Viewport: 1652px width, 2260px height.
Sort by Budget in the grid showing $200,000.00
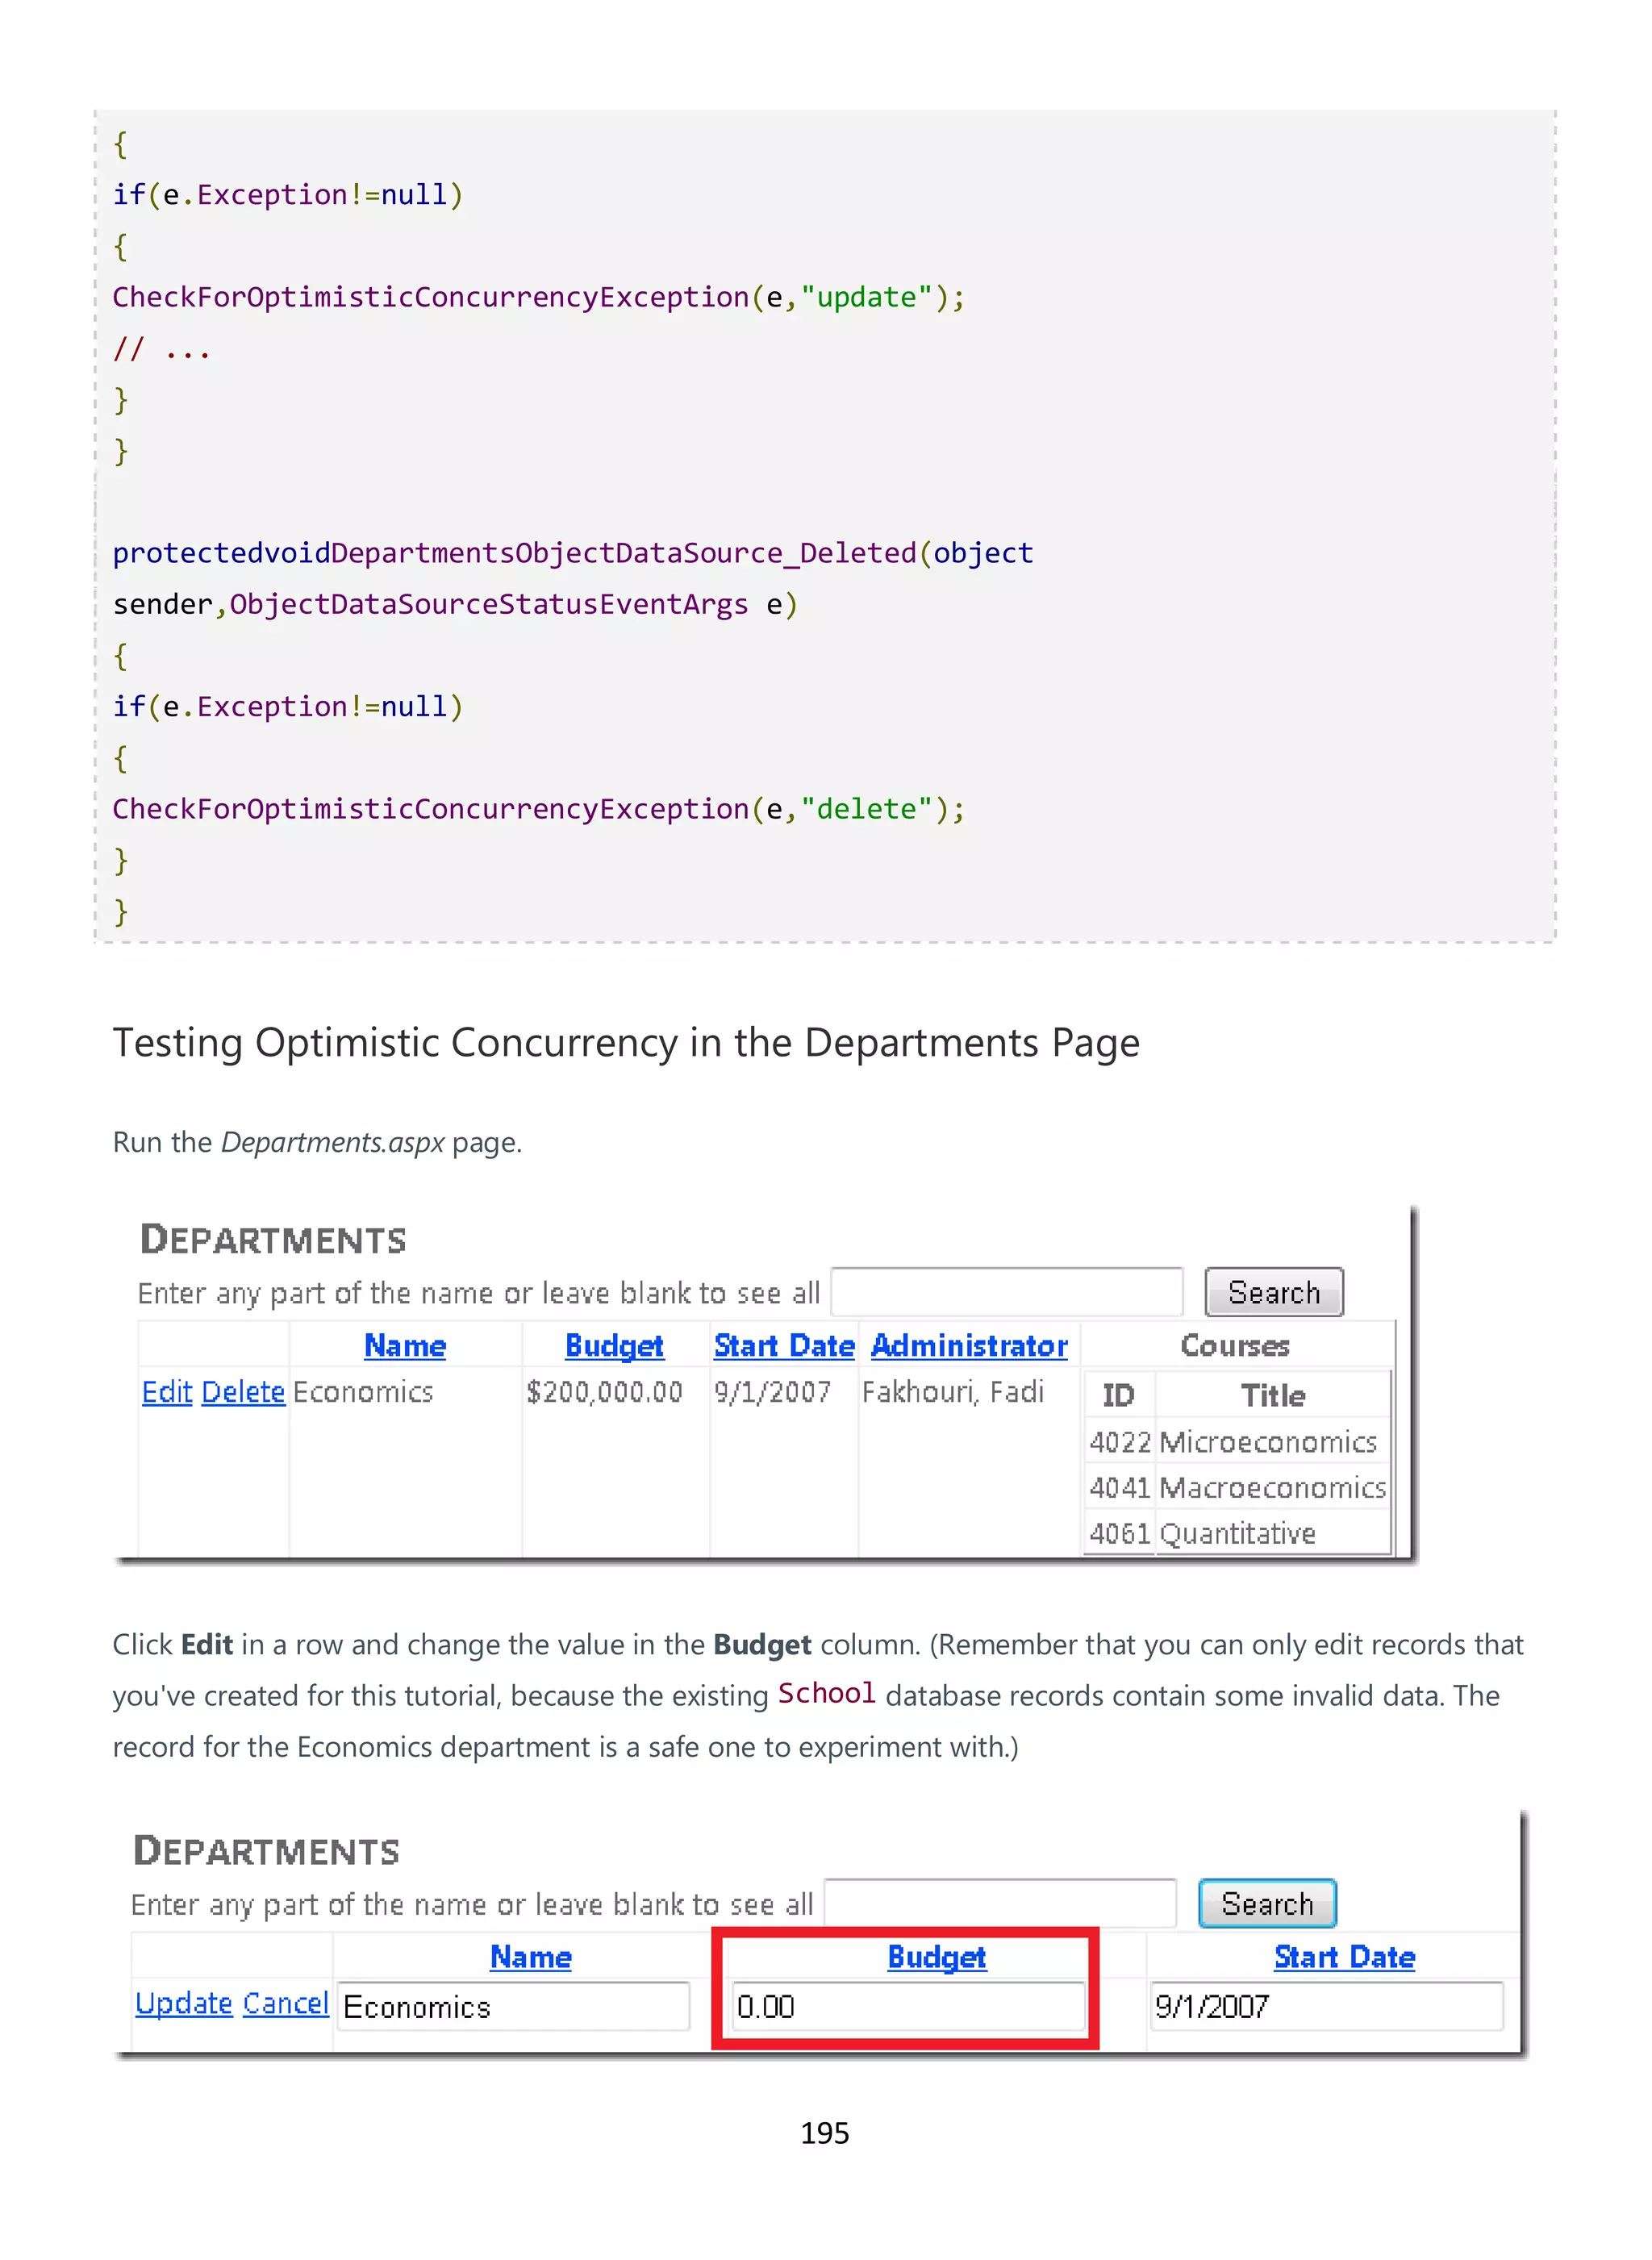pos(614,1346)
